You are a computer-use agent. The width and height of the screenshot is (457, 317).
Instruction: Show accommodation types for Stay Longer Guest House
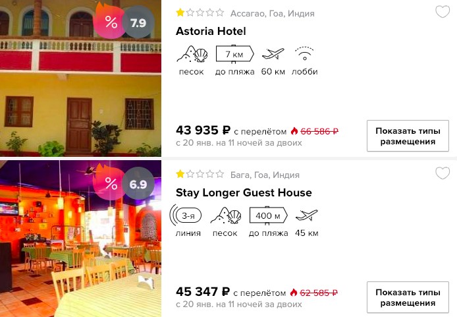[x=408, y=297]
